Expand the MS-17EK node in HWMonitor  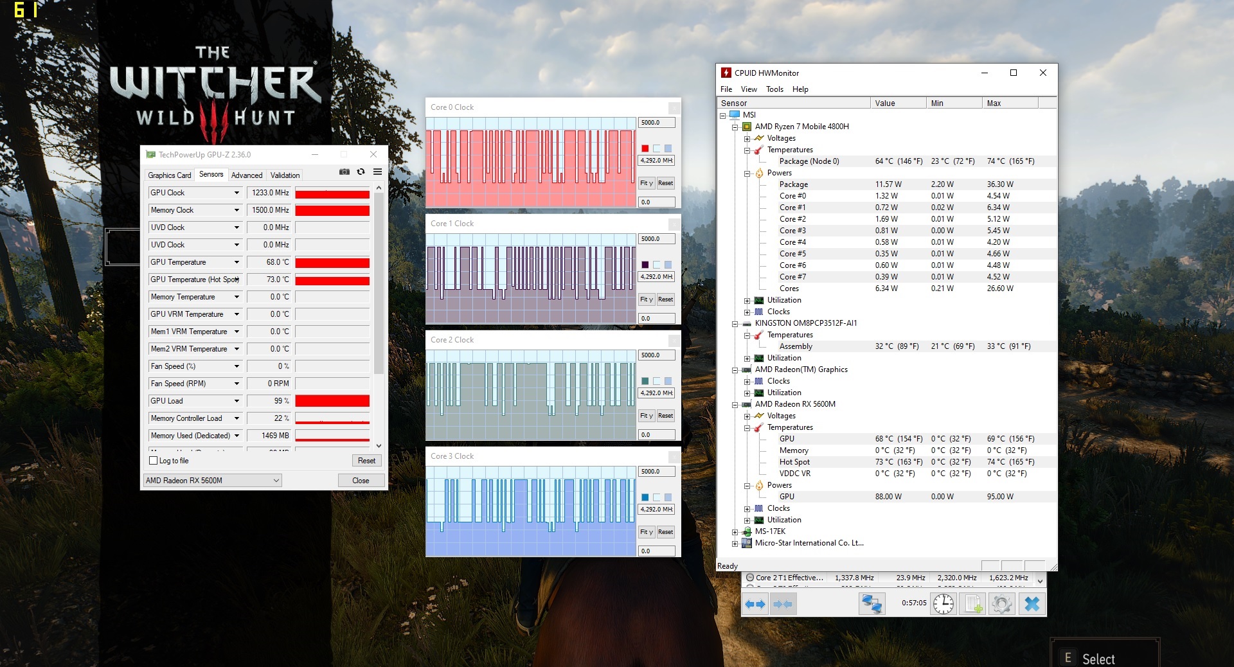(735, 532)
